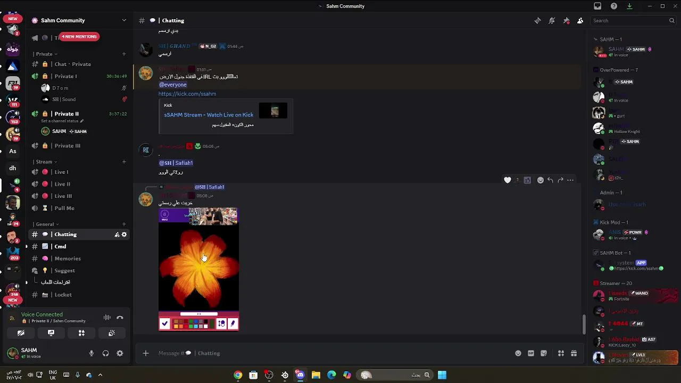This screenshot has width=681, height=383.
Task: Join Private III voice channel
Action: click(x=79, y=146)
